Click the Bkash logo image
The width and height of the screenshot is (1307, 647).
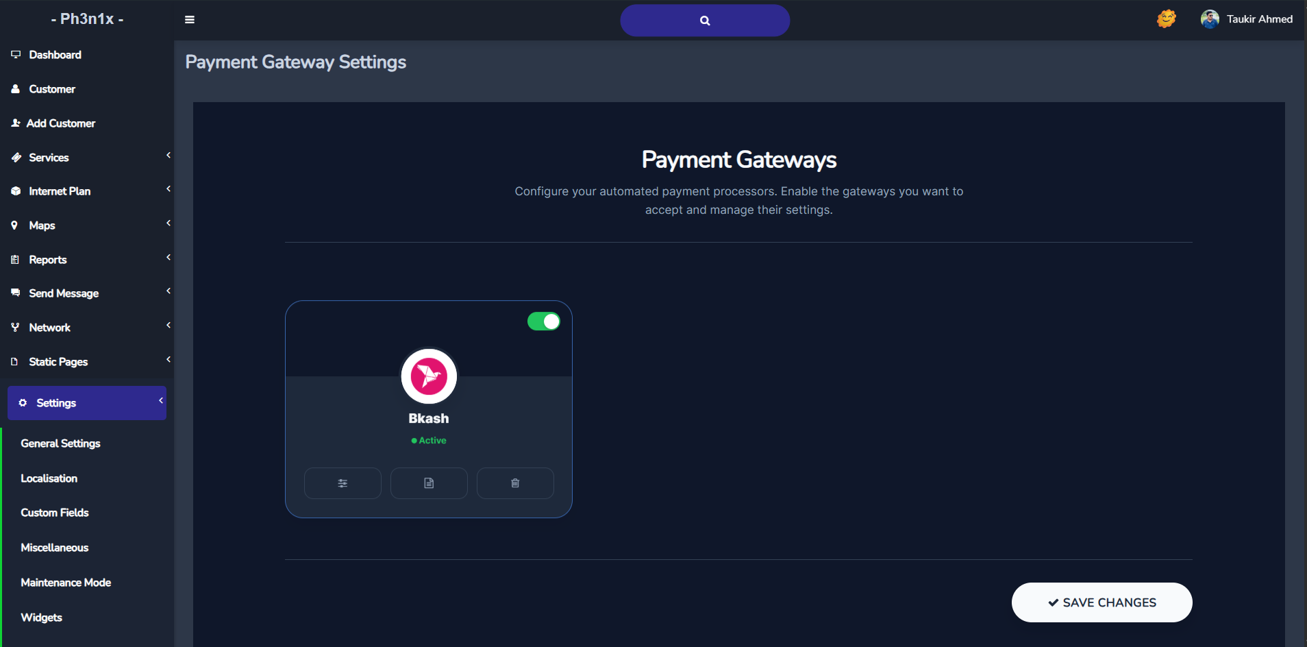point(429,376)
